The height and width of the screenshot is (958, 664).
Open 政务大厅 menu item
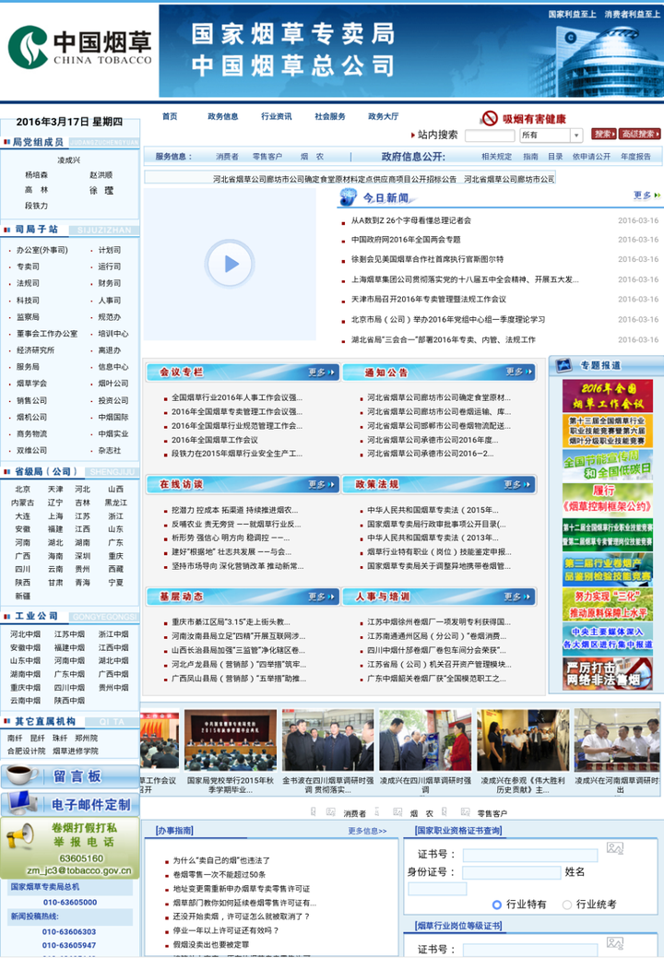click(x=383, y=116)
